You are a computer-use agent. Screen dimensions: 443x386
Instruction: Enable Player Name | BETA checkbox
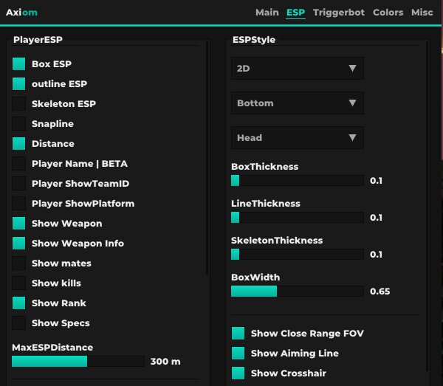click(19, 164)
